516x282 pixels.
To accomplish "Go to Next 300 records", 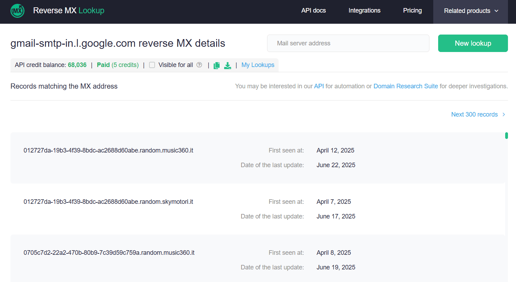I will (x=474, y=114).
